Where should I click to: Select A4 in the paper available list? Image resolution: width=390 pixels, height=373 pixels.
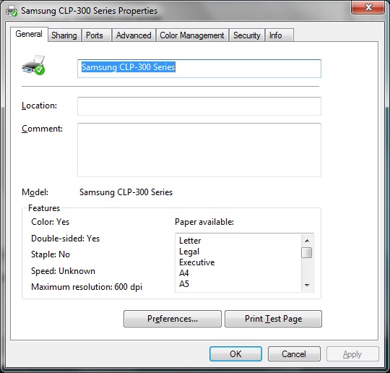point(184,273)
